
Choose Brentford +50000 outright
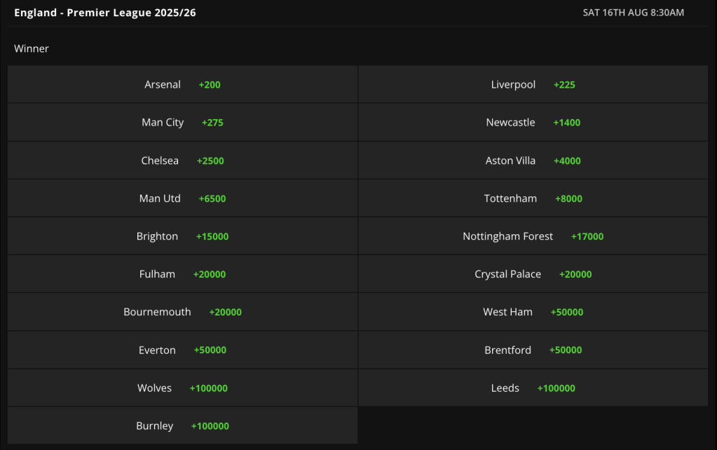coord(533,350)
